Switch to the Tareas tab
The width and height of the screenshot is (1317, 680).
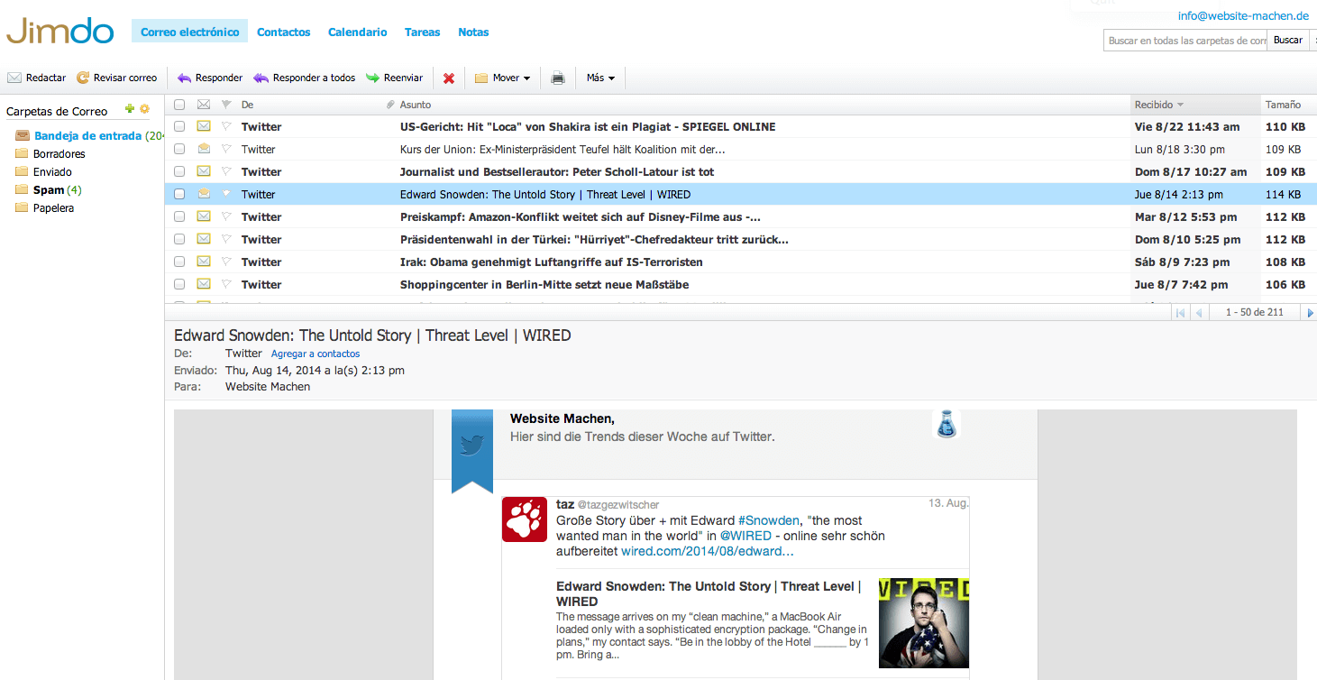pos(422,32)
